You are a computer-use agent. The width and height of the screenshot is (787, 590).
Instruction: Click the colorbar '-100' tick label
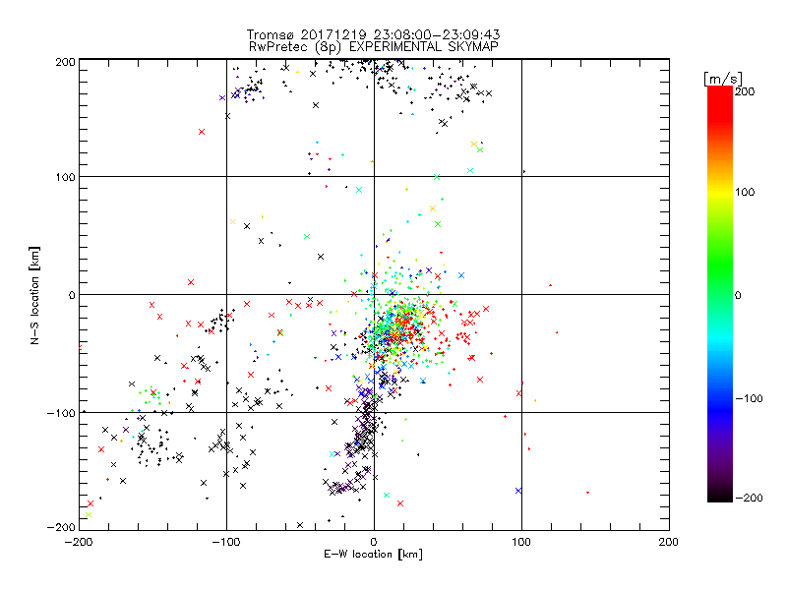click(x=749, y=398)
